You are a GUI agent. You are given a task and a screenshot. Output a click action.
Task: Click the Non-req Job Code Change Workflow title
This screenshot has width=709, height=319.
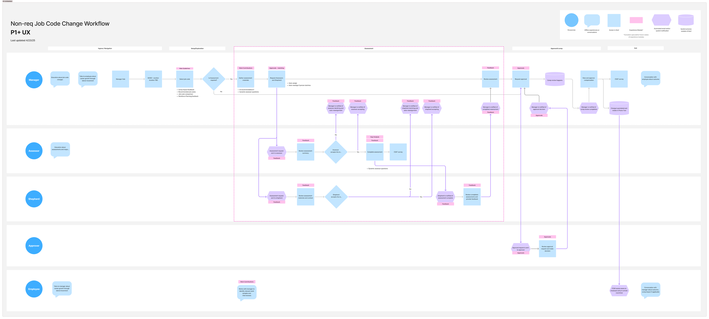click(60, 24)
